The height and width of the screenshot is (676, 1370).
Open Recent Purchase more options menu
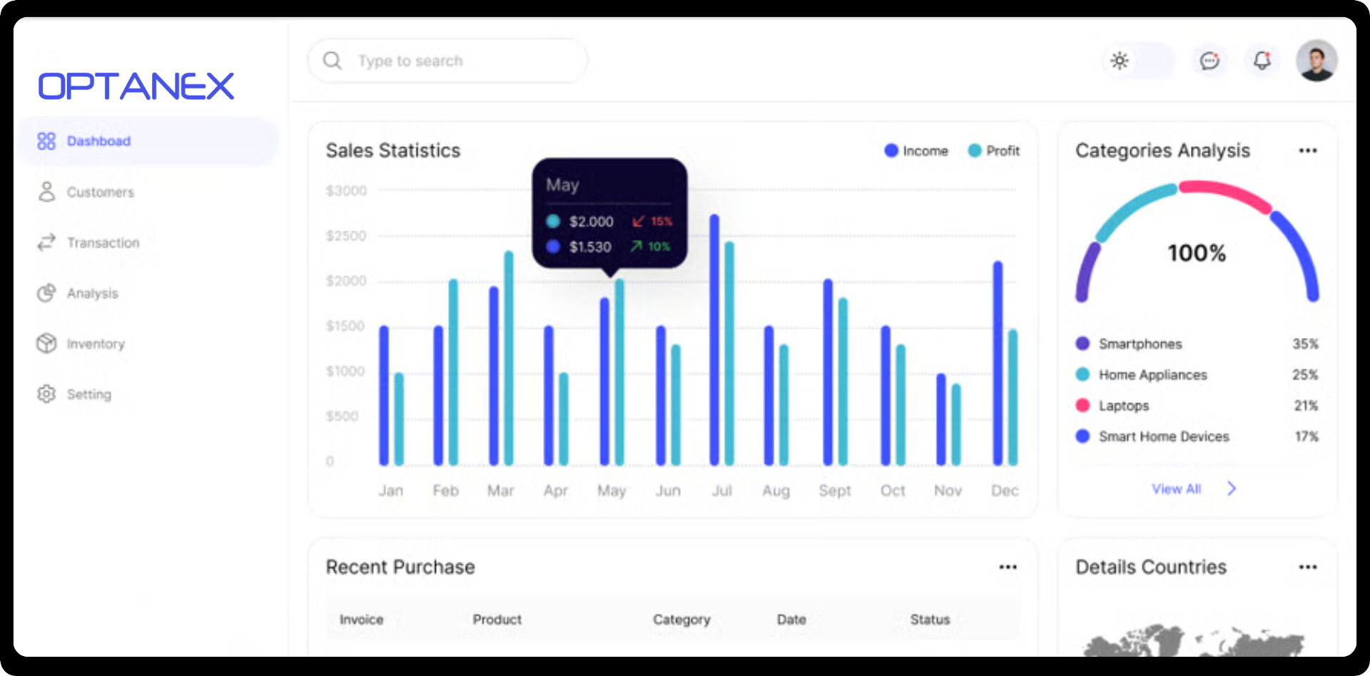pos(1008,567)
